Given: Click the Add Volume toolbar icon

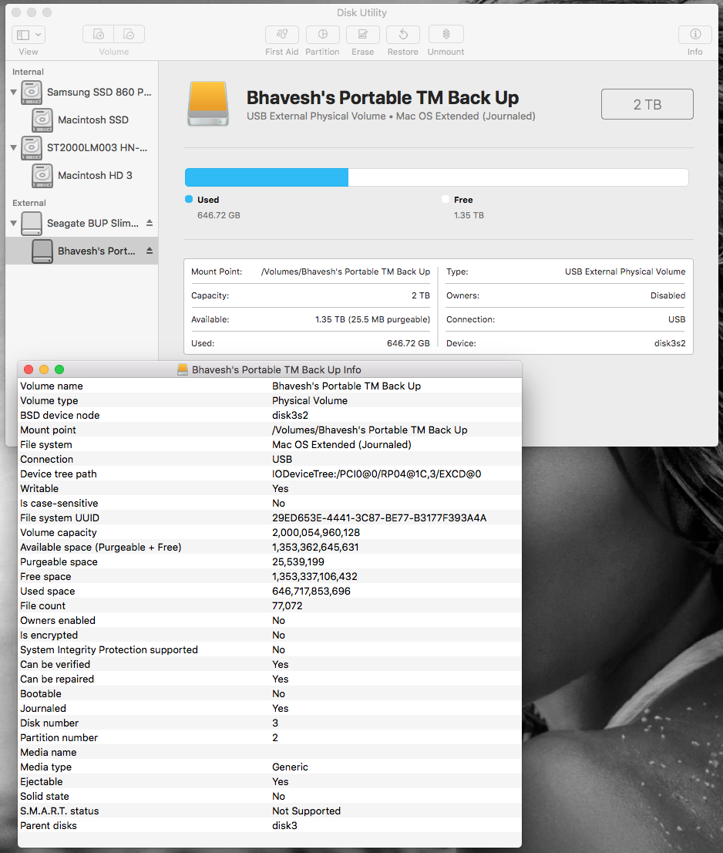Looking at the screenshot, I should coord(99,34).
